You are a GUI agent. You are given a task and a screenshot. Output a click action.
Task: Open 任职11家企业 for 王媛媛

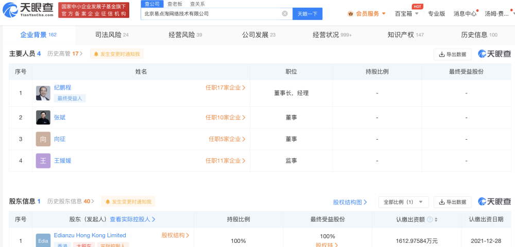(226, 161)
